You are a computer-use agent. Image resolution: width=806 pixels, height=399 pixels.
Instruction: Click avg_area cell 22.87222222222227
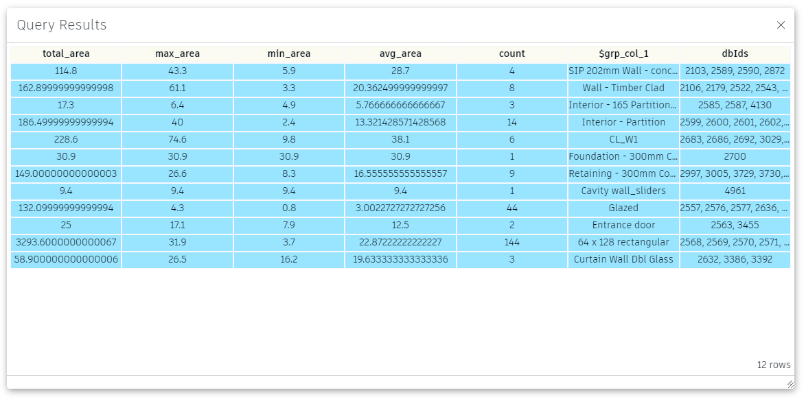tap(400, 243)
